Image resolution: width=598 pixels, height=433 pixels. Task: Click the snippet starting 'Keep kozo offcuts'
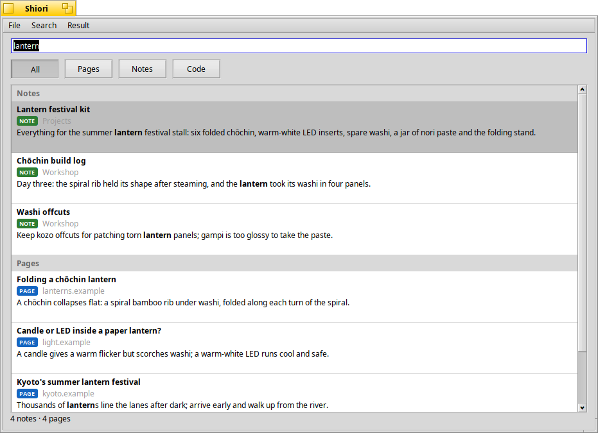(x=175, y=235)
